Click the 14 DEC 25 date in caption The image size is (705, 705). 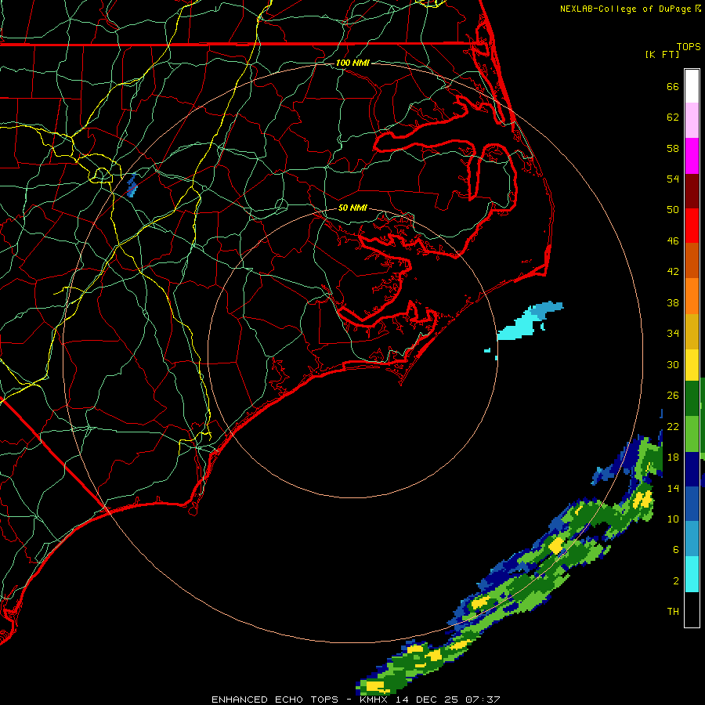tap(427, 700)
